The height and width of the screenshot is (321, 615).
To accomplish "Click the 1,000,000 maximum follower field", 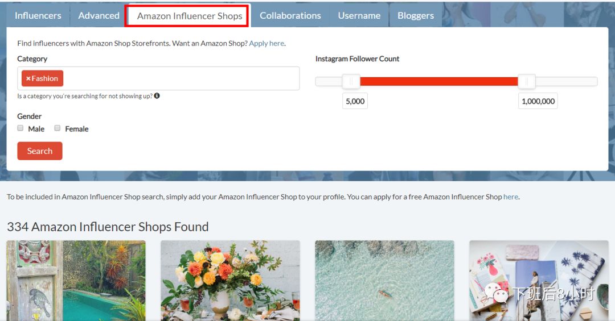I will pyautogui.click(x=538, y=101).
